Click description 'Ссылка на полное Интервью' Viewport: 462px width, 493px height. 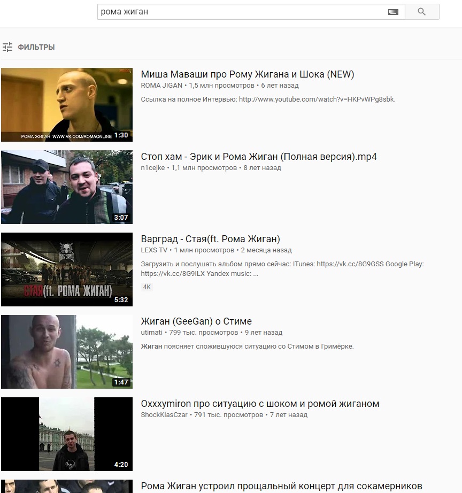point(268,99)
